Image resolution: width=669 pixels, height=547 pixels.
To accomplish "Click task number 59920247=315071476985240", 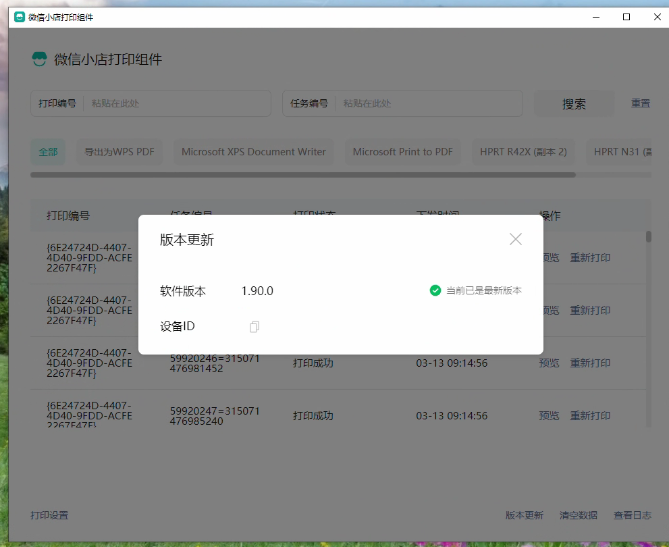I will tap(215, 416).
